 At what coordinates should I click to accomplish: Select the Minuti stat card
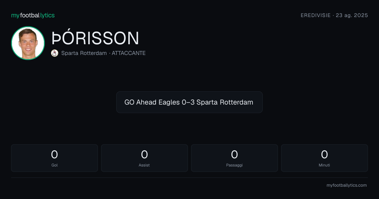point(324,158)
